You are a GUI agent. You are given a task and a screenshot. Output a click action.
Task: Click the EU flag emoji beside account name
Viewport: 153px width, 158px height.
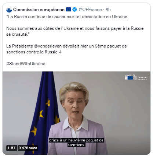click(69, 10)
